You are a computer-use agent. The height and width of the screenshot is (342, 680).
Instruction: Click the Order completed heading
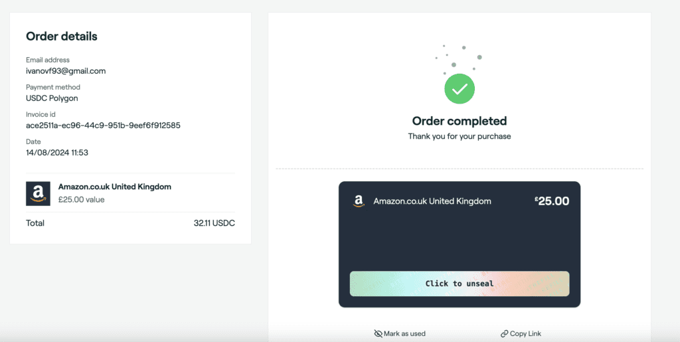click(x=460, y=120)
